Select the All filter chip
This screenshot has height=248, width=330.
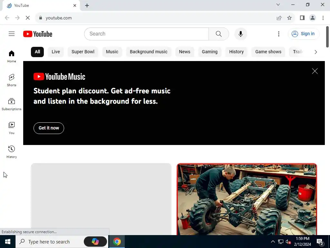37,52
